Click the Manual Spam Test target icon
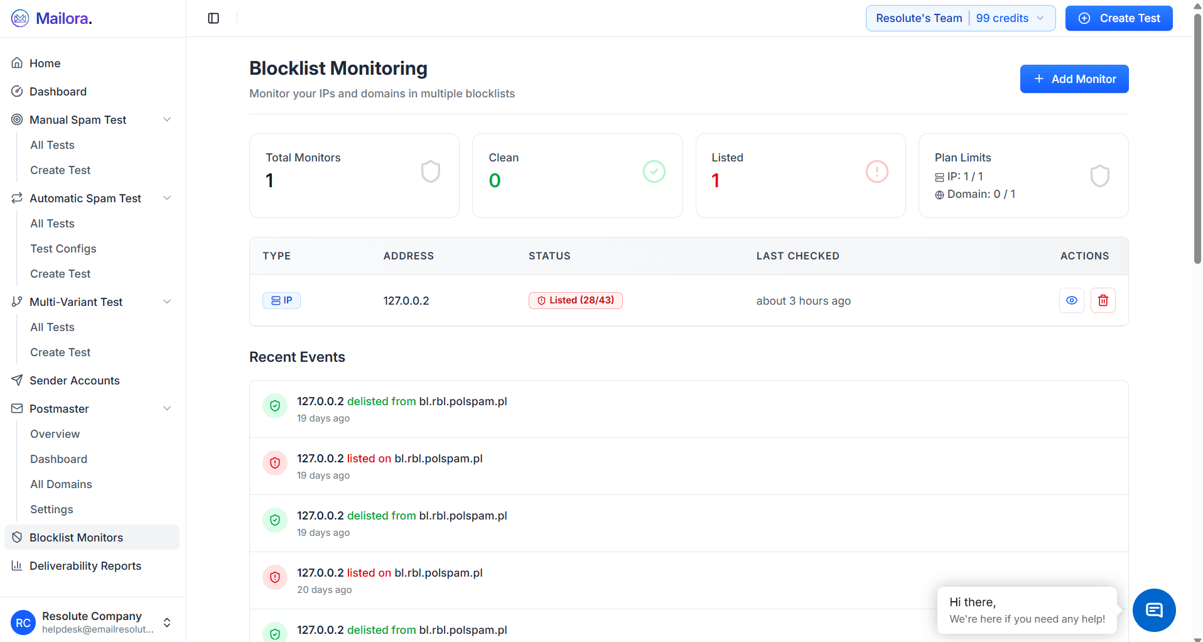1203x642 pixels. 17,119
